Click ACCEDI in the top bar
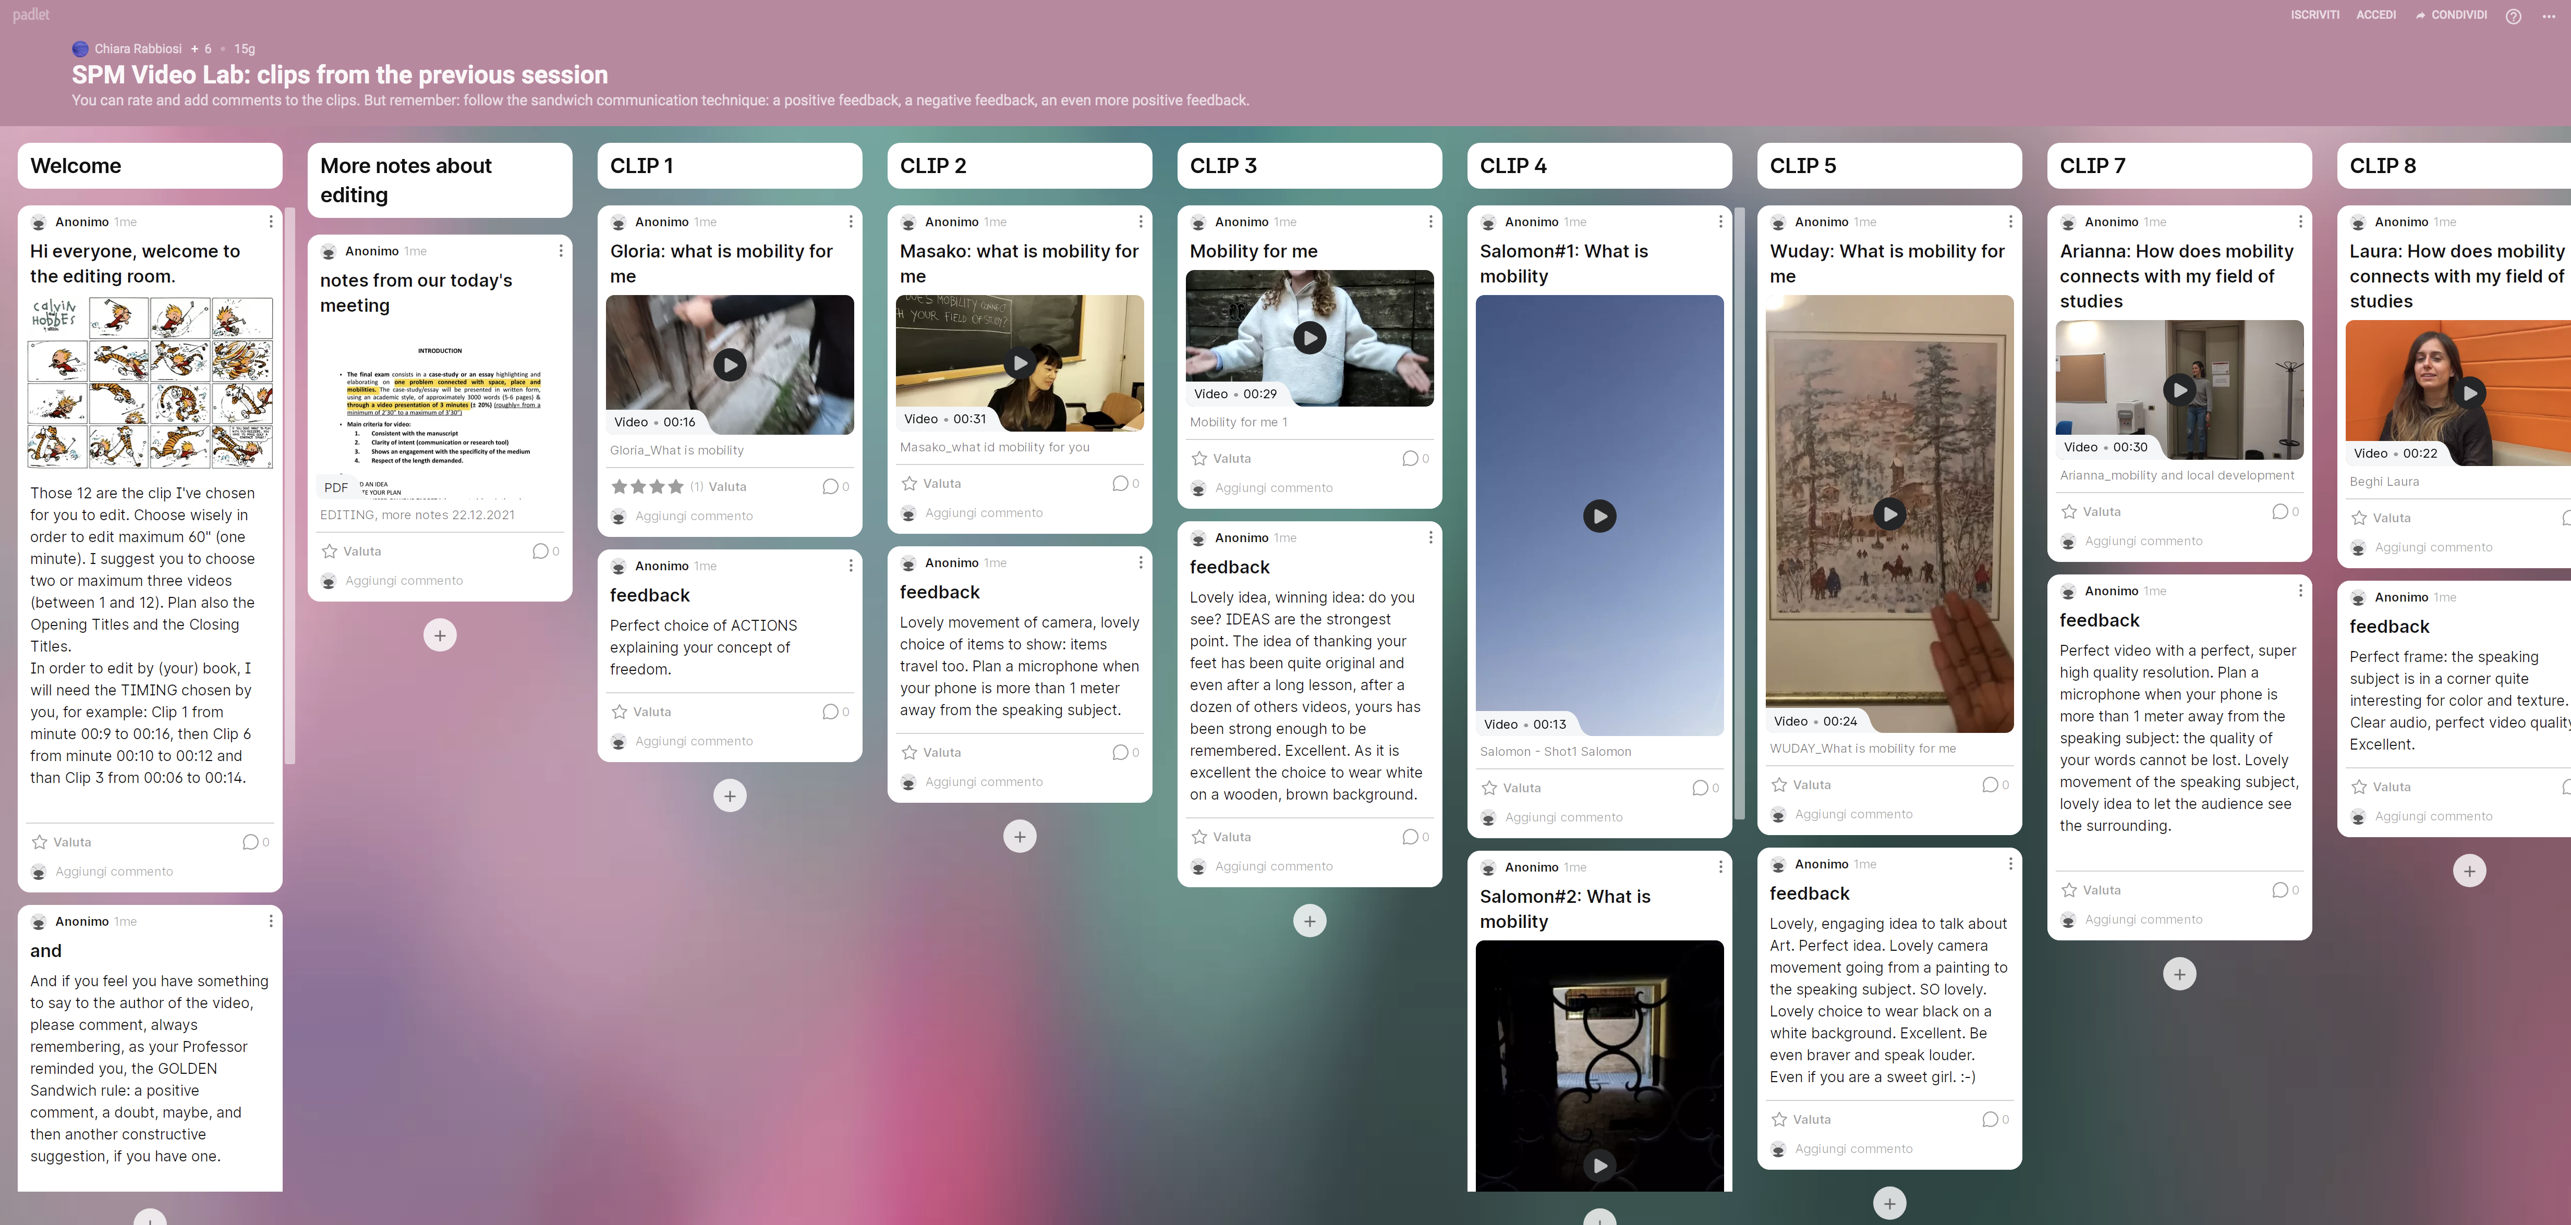 click(x=2375, y=15)
